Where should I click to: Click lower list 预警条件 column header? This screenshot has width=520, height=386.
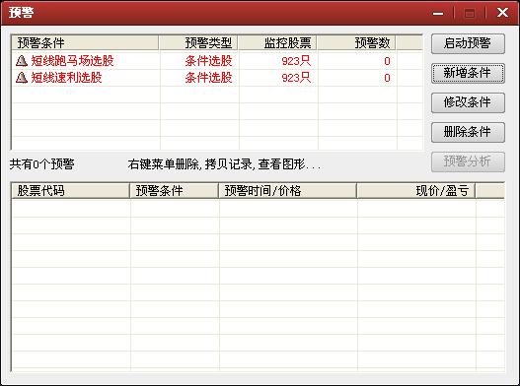coord(174,191)
